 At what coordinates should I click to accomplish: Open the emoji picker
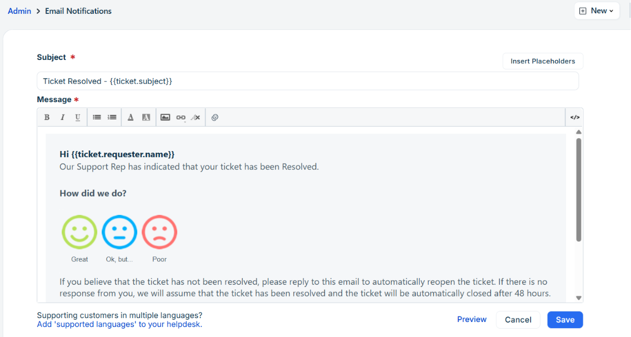(215, 118)
